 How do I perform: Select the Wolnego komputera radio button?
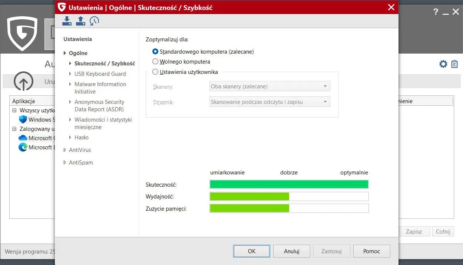tap(155, 62)
